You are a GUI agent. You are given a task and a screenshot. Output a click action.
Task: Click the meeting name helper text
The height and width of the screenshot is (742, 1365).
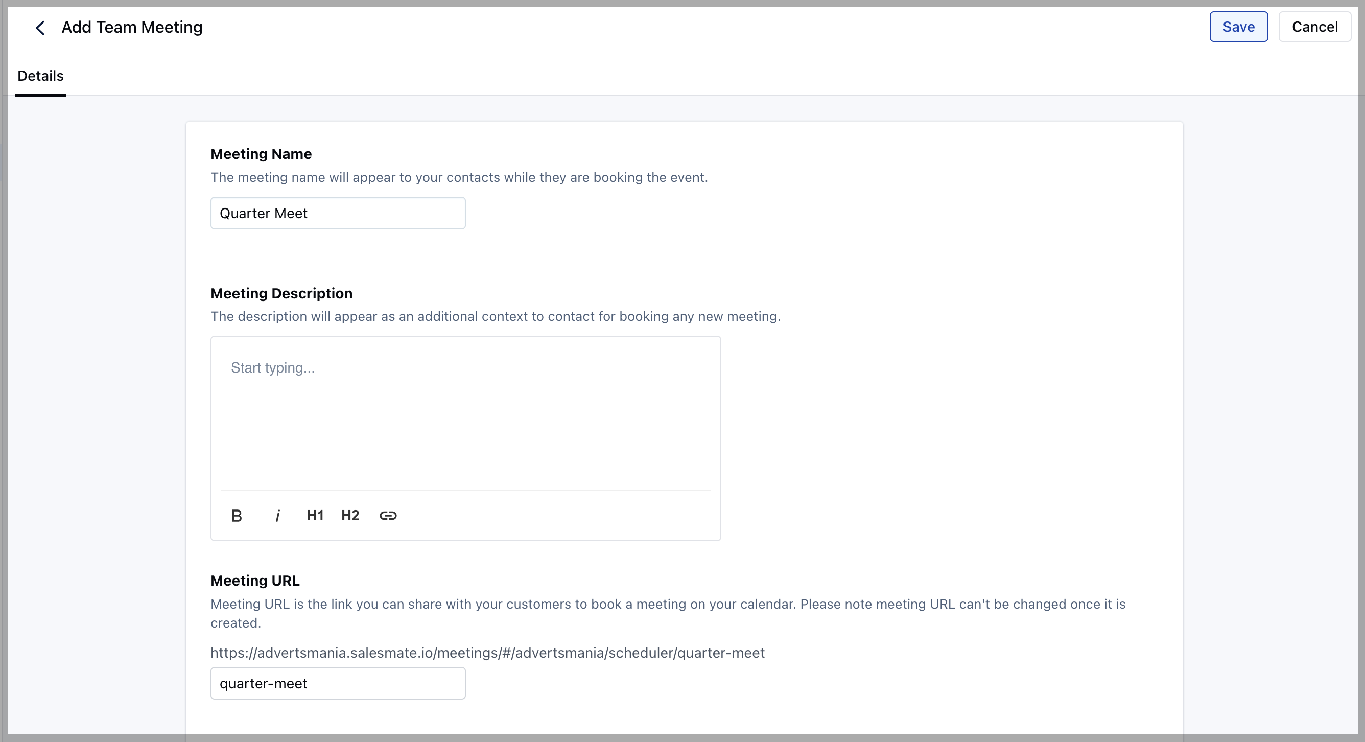(x=459, y=177)
